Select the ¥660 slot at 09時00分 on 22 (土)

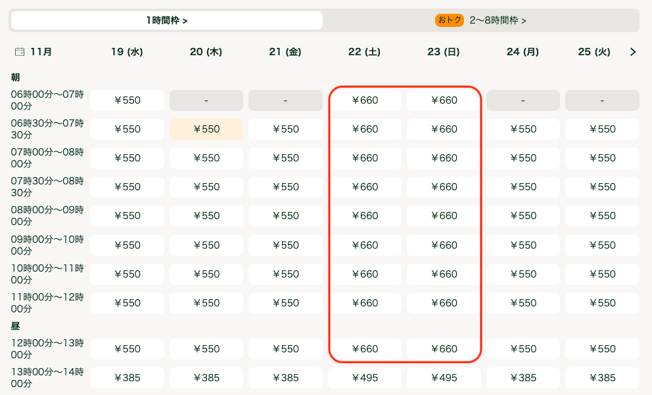coord(365,245)
